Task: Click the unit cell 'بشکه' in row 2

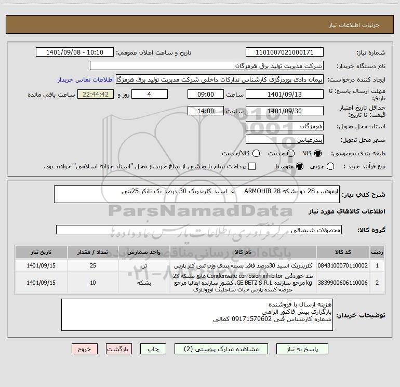Action: (x=144, y=283)
